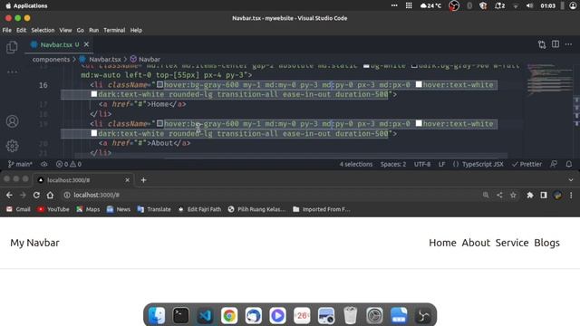Open the Run menu in VS Code
This screenshot has height=326, width=580.
[x=93, y=30]
